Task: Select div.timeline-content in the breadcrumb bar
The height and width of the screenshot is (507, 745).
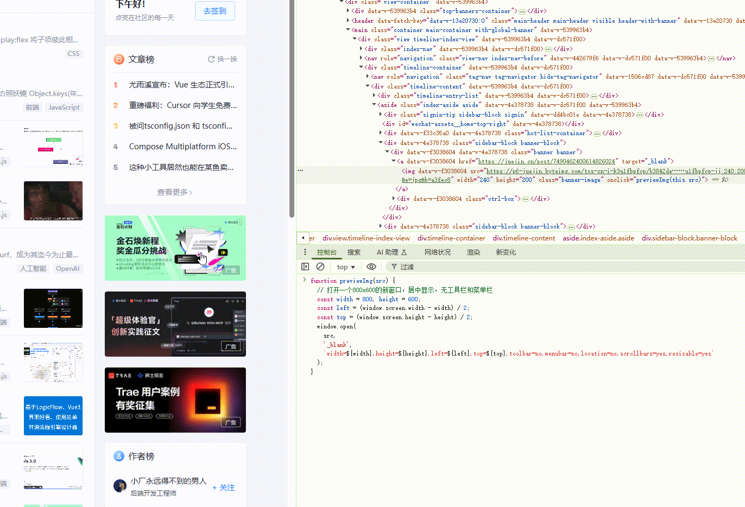Action: (x=523, y=238)
